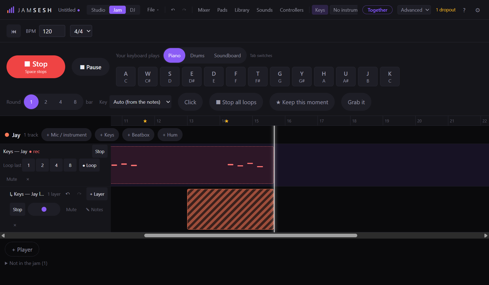The width and height of the screenshot is (489, 285).
Task: Click the redo arrow in top toolbar
Action: (x=184, y=10)
